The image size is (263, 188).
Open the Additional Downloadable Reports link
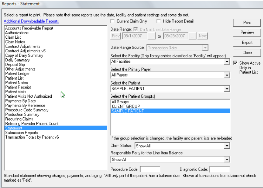coord(31,21)
